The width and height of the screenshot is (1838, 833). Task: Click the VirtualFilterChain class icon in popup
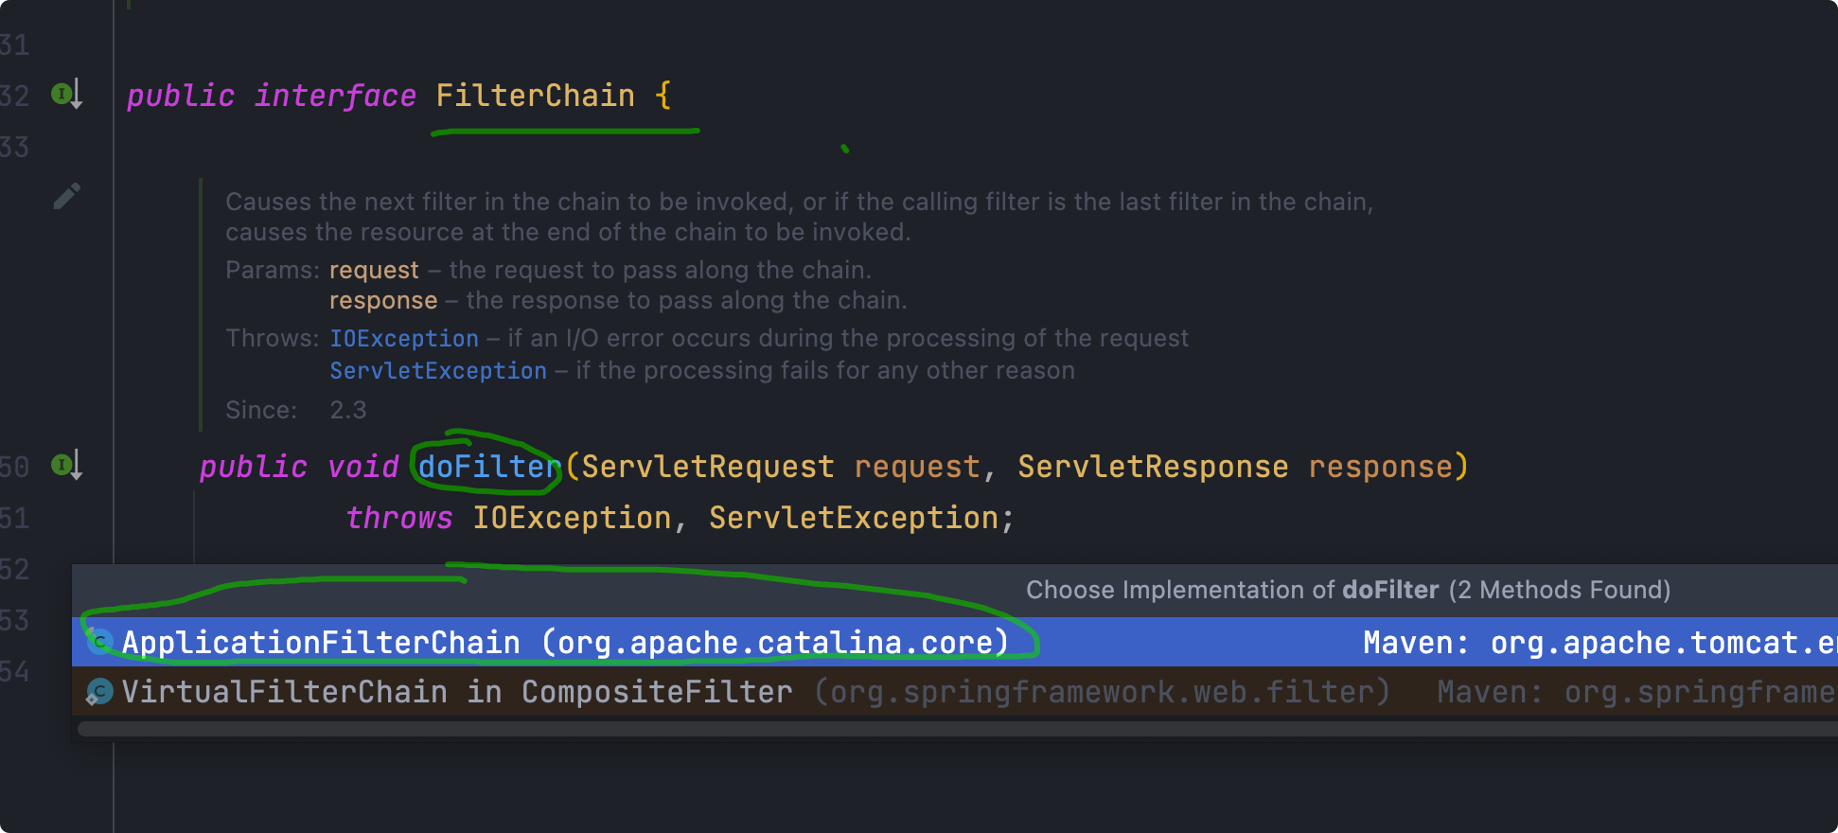point(99,692)
